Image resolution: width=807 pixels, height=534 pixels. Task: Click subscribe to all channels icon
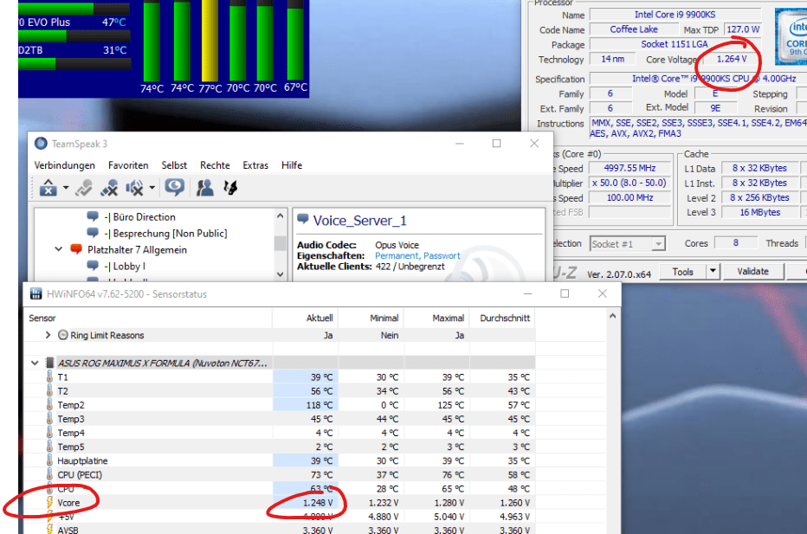[x=175, y=188]
